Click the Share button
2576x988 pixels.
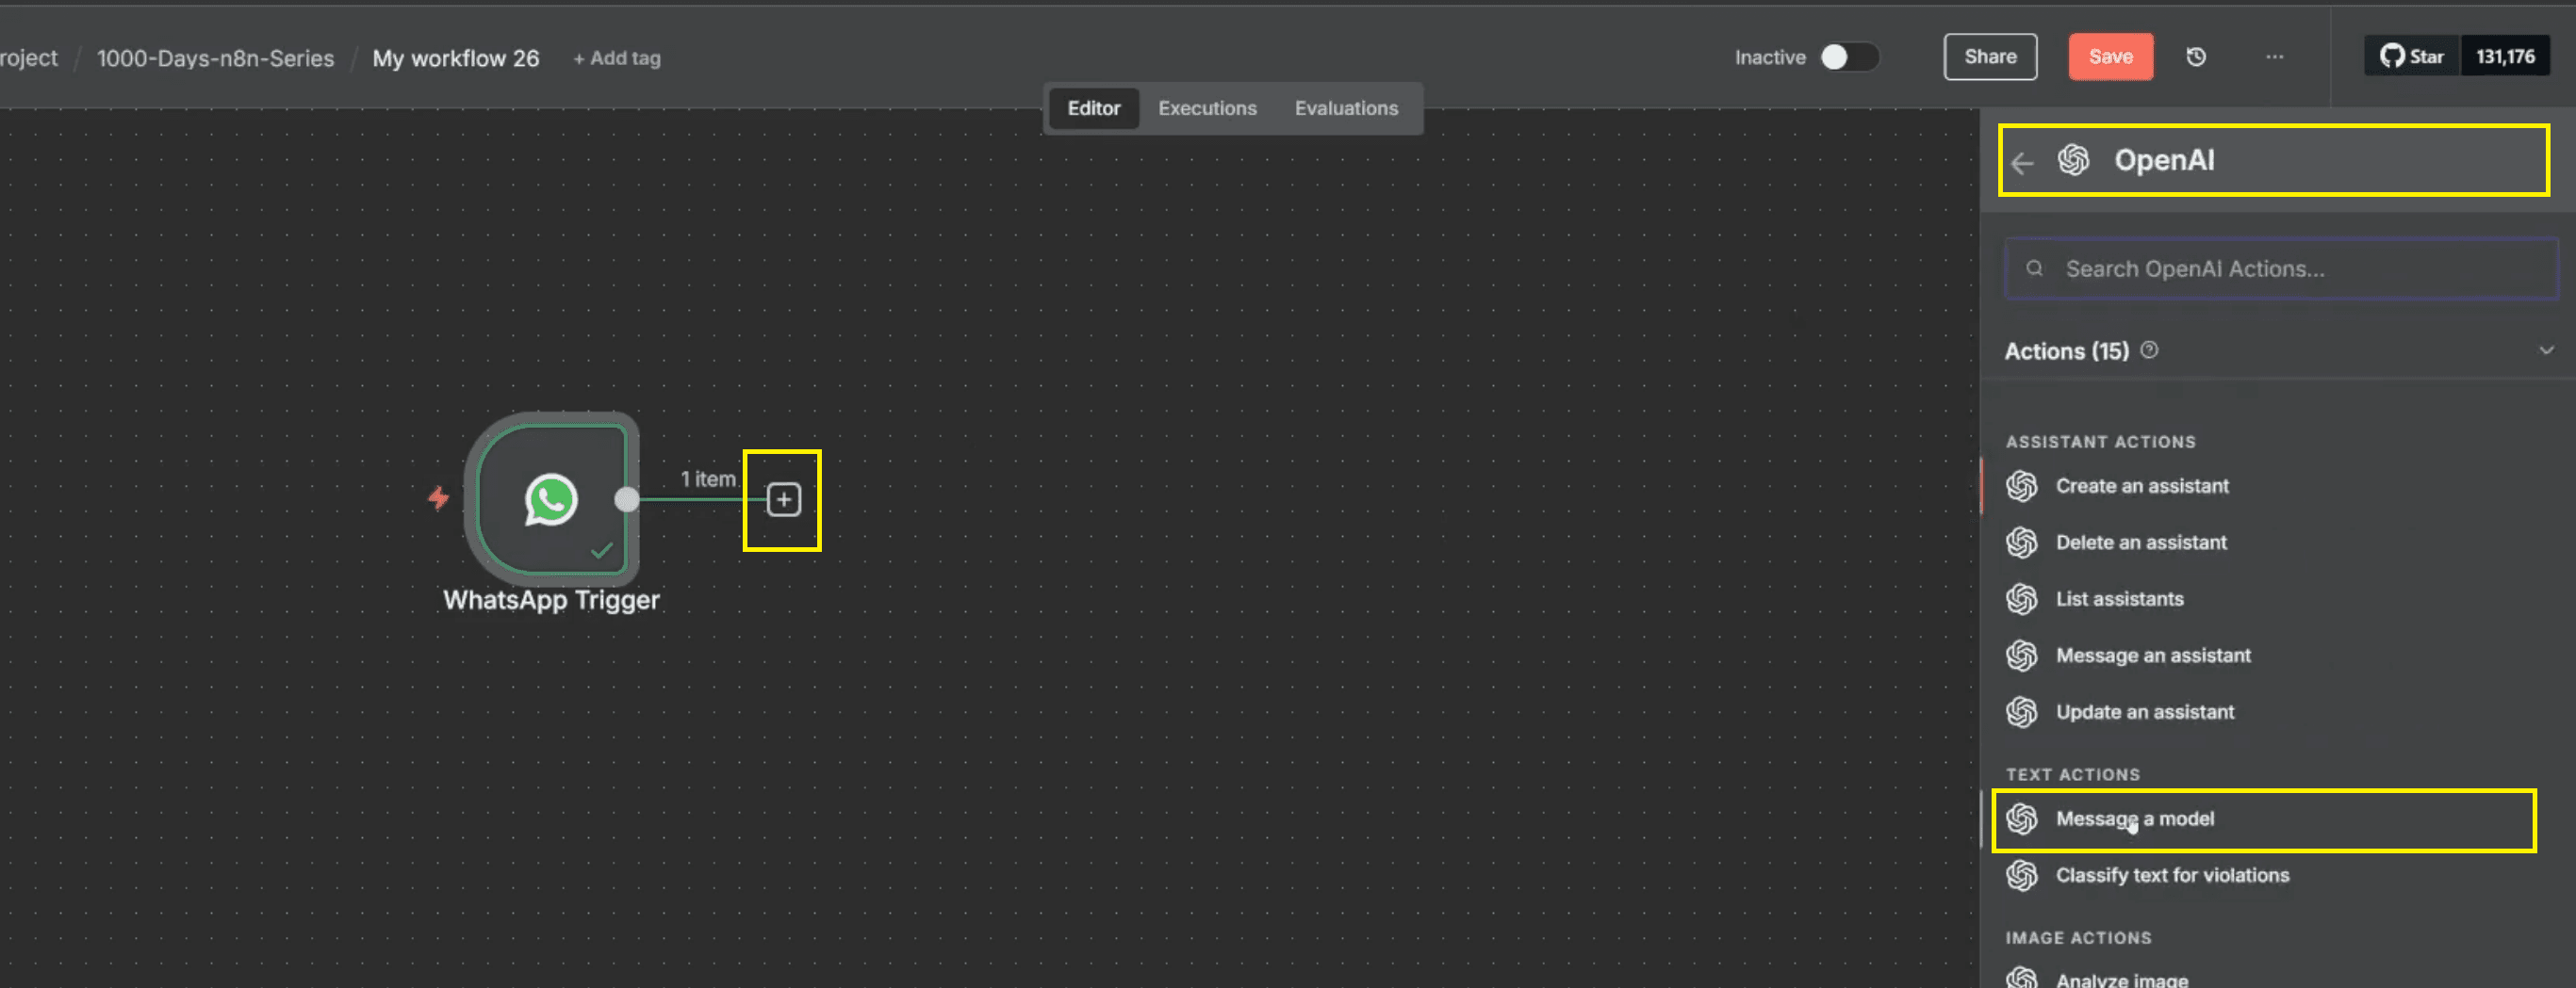1990,57
